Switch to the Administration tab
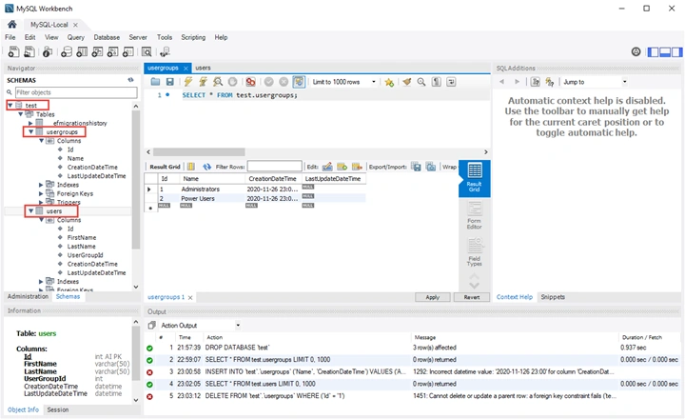The height and width of the screenshot is (419, 685). click(28, 296)
